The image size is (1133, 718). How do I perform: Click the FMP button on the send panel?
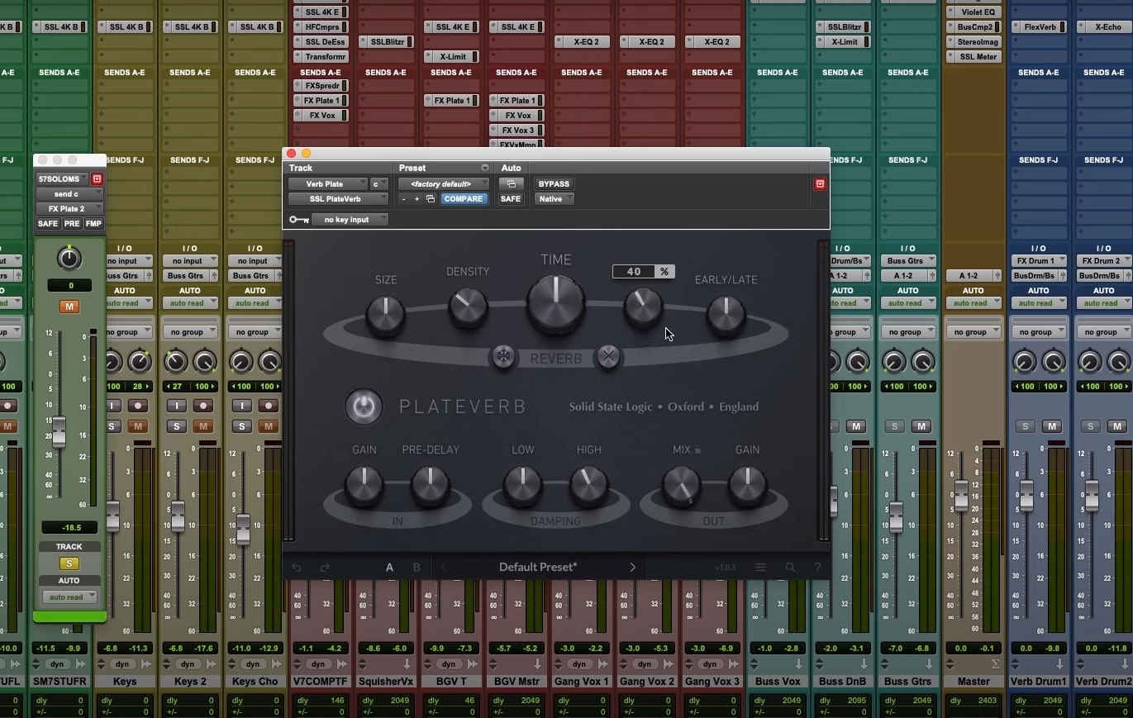[x=93, y=223]
